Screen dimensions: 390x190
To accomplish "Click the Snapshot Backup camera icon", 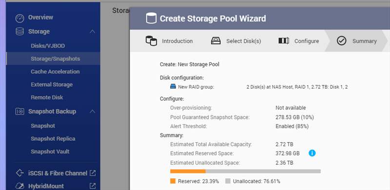I will 19,112.
